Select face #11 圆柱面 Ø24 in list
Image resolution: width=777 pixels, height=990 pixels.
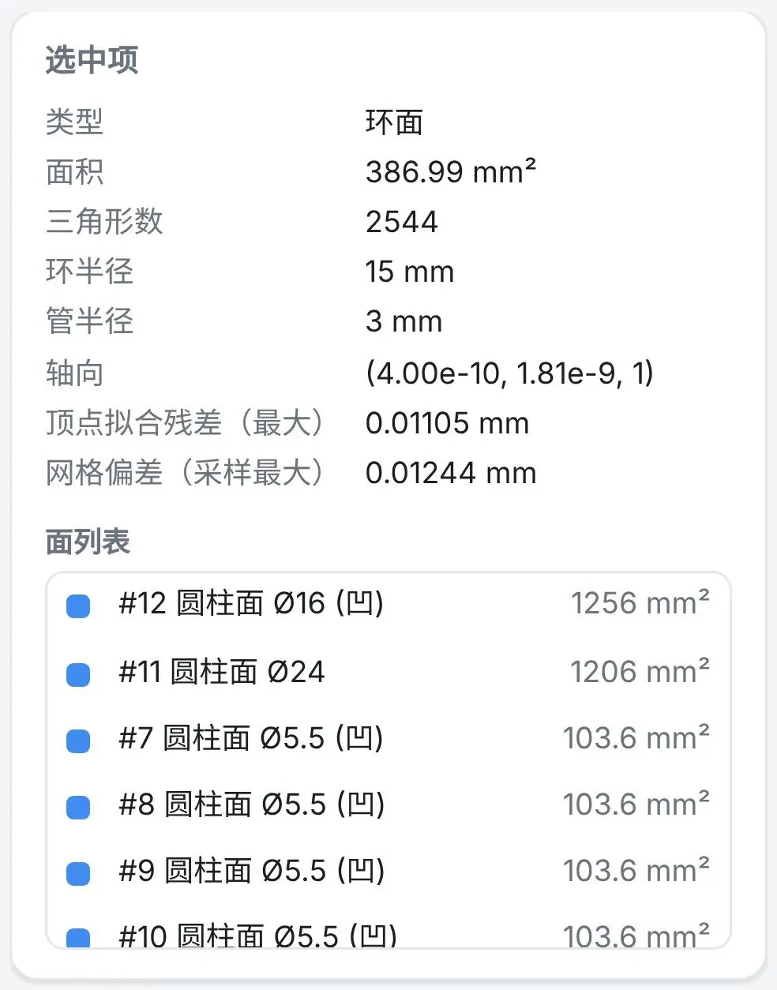click(388, 673)
